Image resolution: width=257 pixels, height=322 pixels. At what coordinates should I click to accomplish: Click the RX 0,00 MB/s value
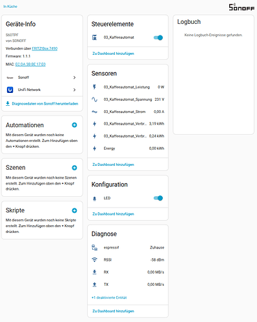click(156, 272)
